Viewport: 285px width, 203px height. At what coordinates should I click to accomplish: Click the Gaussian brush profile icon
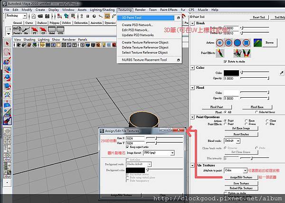[x=220, y=43]
